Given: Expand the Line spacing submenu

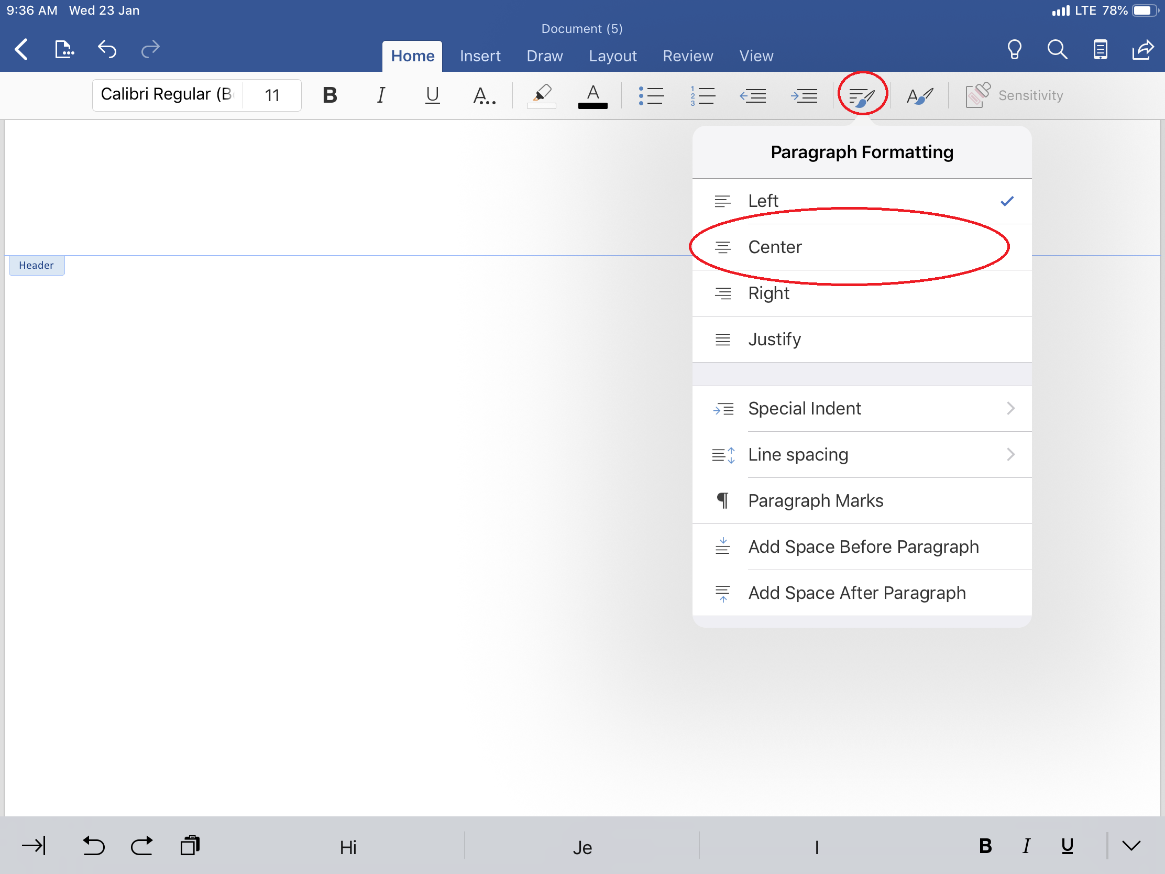Looking at the screenshot, I should tap(861, 455).
